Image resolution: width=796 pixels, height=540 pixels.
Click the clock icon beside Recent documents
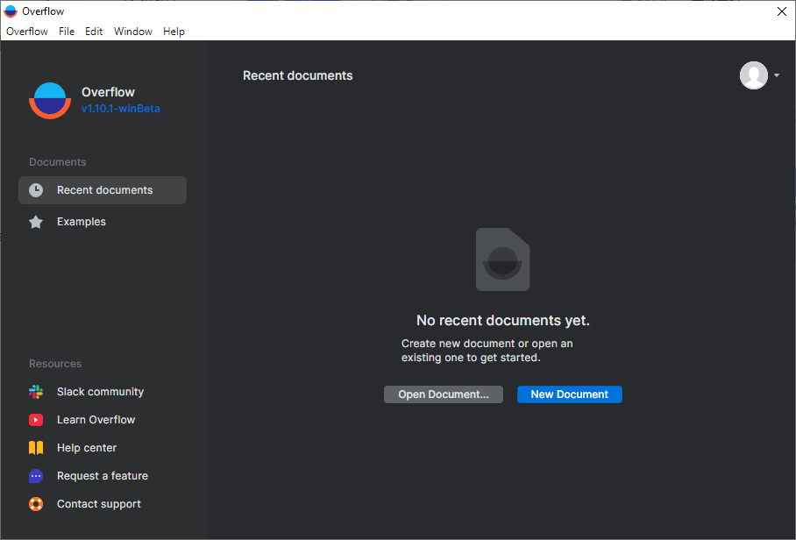(36, 190)
